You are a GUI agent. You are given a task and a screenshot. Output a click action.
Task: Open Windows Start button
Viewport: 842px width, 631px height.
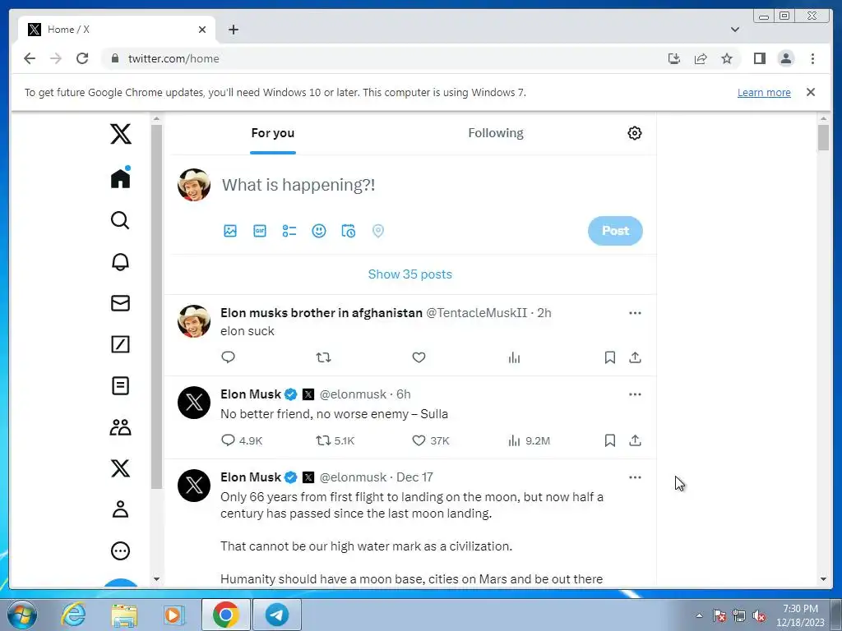[22, 615]
